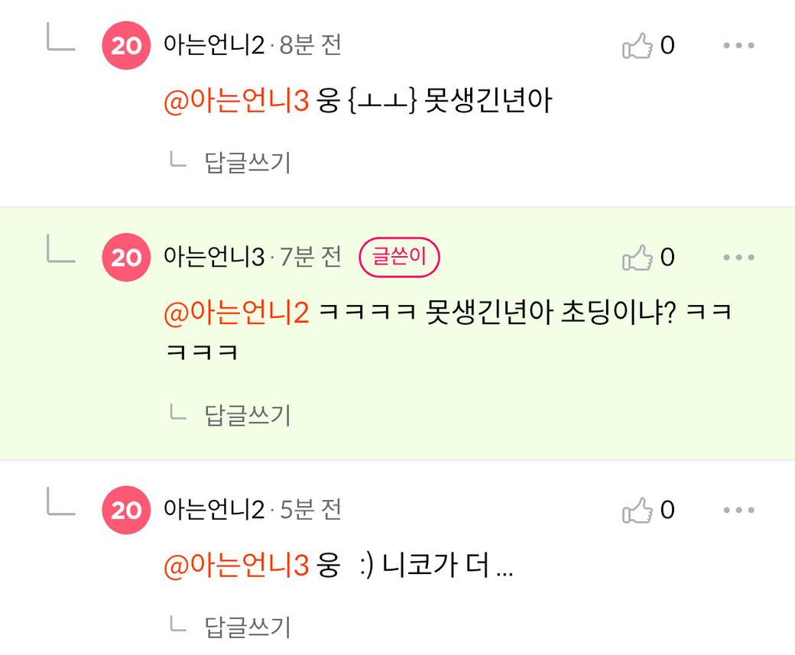Click thumbs-up on the 글쓴이 comment
The height and width of the screenshot is (655, 795).
pyautogui.click(x=638, y=258)
